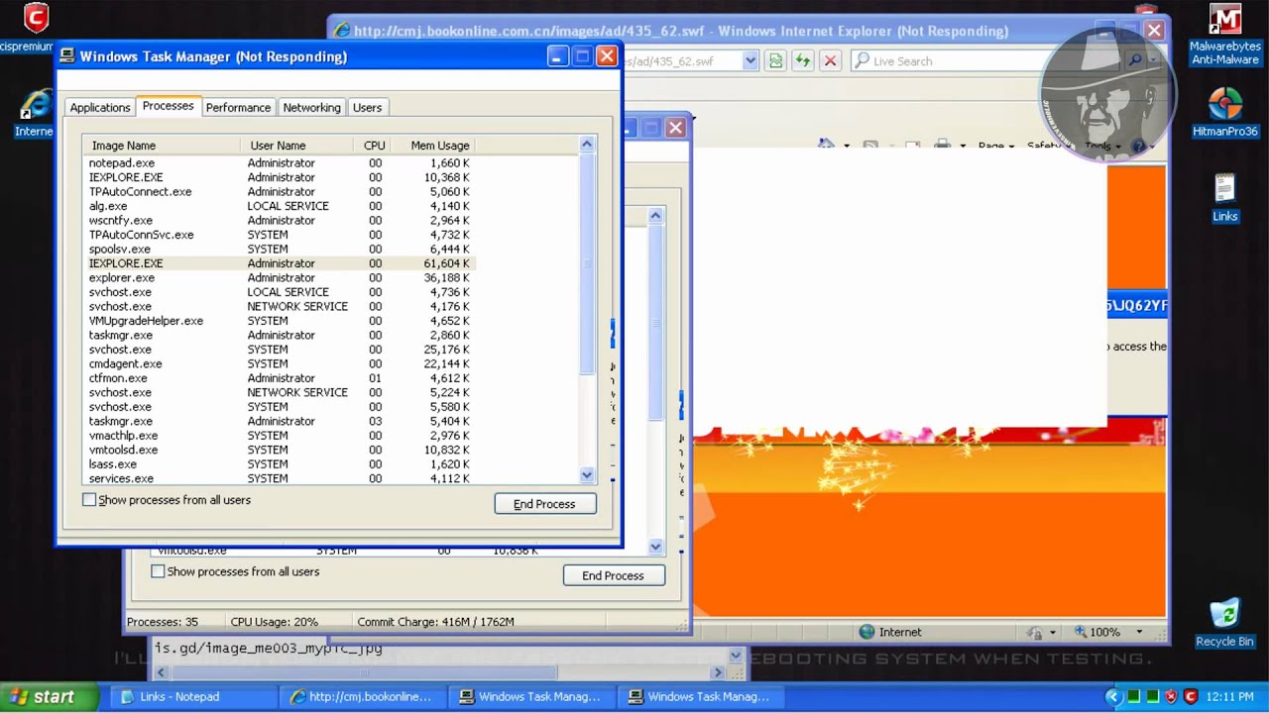Open the security zone dropdown in IE status bar
The width and height of the screenshot is (1269, 713).
pyautogui.click(x=1052, y=632)
